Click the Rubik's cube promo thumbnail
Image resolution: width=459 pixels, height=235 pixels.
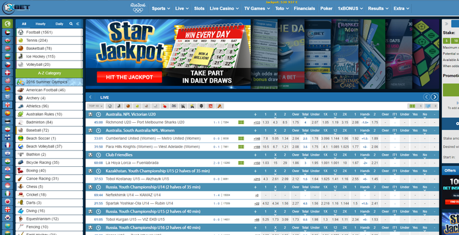425,54
